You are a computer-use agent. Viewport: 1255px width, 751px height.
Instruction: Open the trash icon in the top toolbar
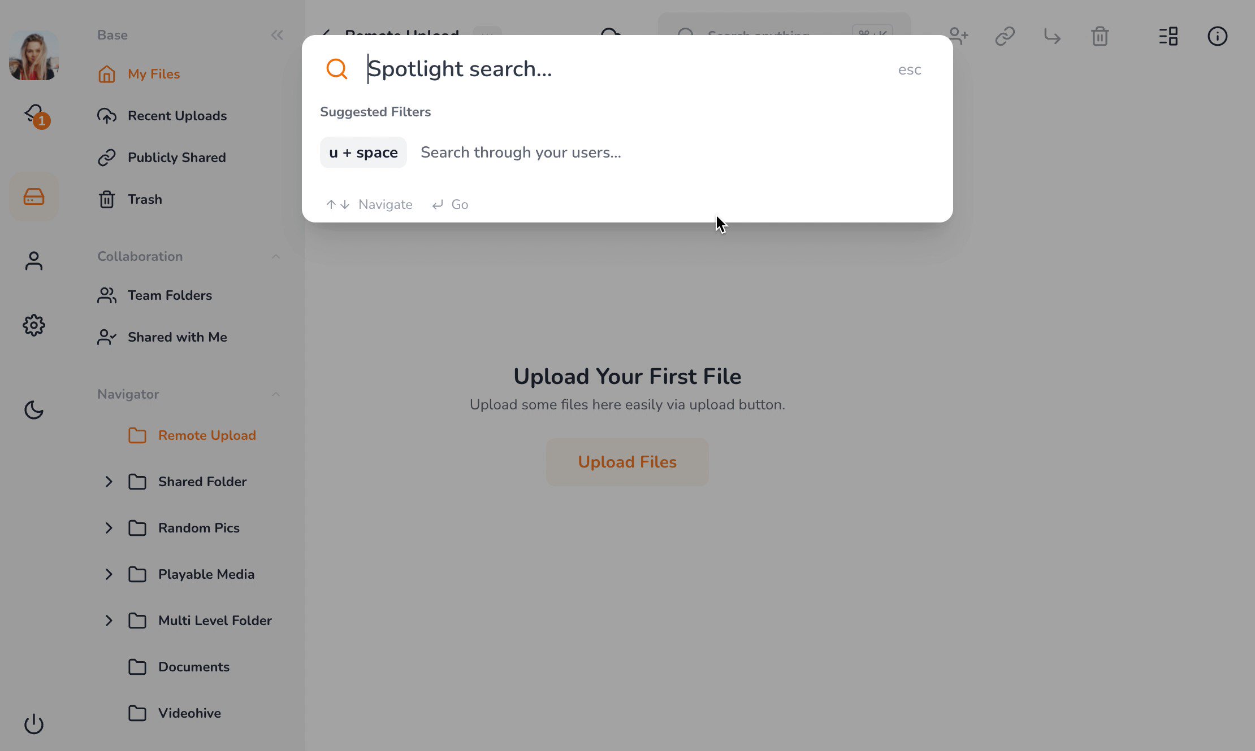1100,36
